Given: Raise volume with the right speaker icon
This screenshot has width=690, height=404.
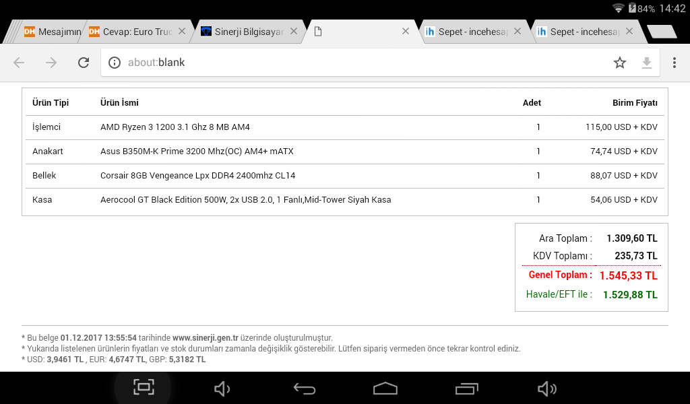Looking at the screenshot, I should point(546,389).
